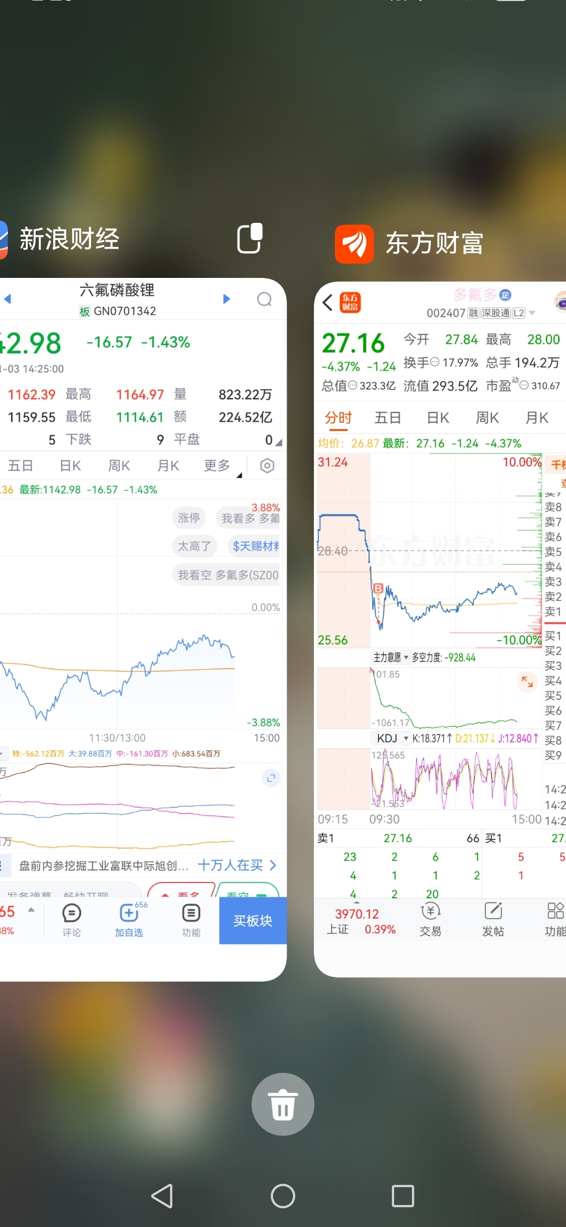Tap the 东方财富 red logo badge
This screenshot has height=1227, width=566.
pos(350,303)
